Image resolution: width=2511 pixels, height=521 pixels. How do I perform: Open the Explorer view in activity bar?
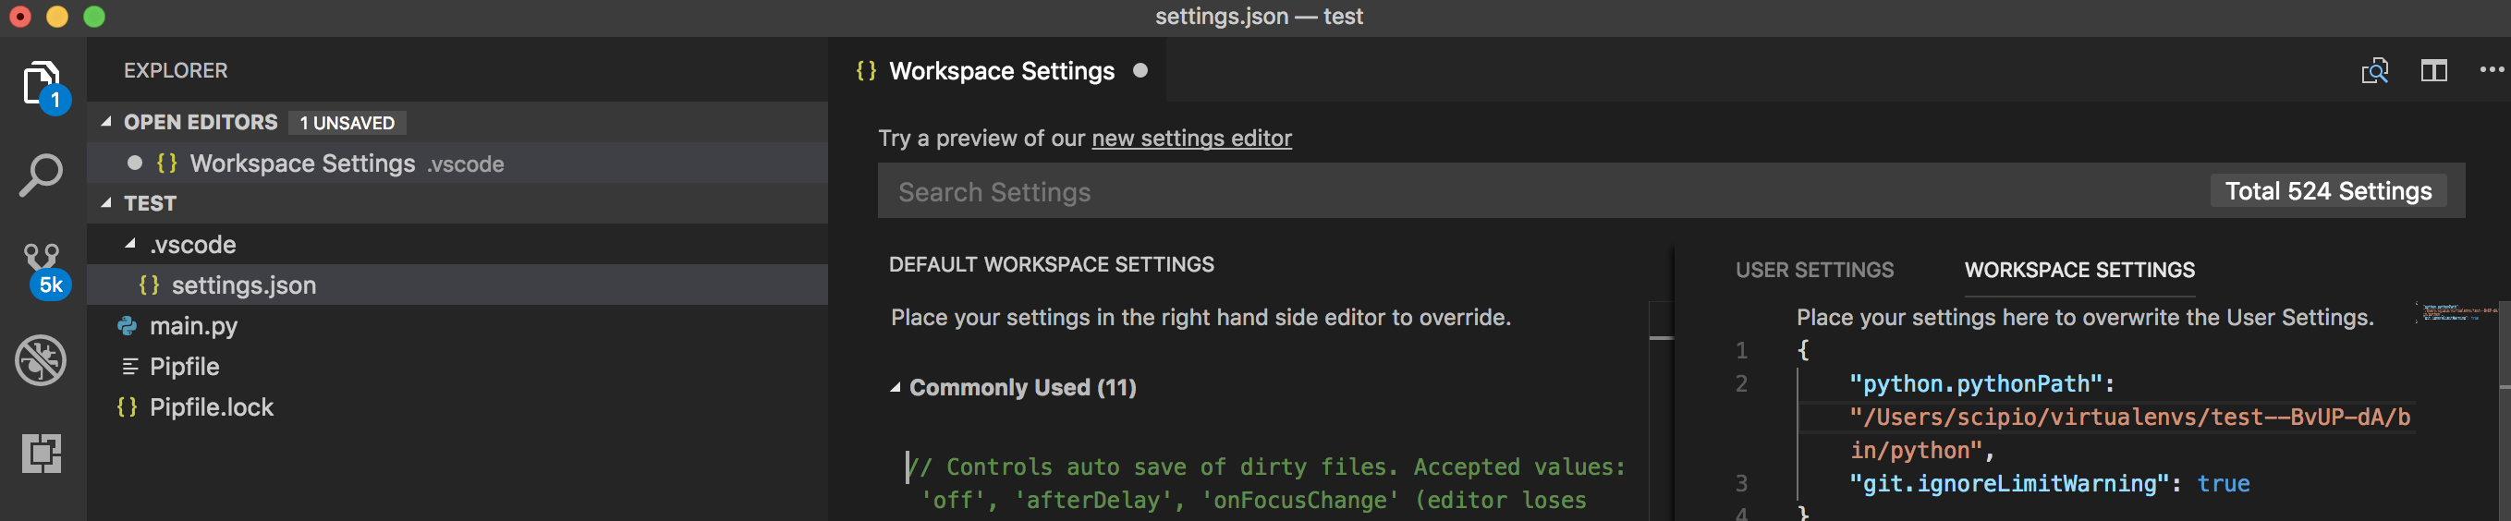pyautogui.click(x=41, y=84)
